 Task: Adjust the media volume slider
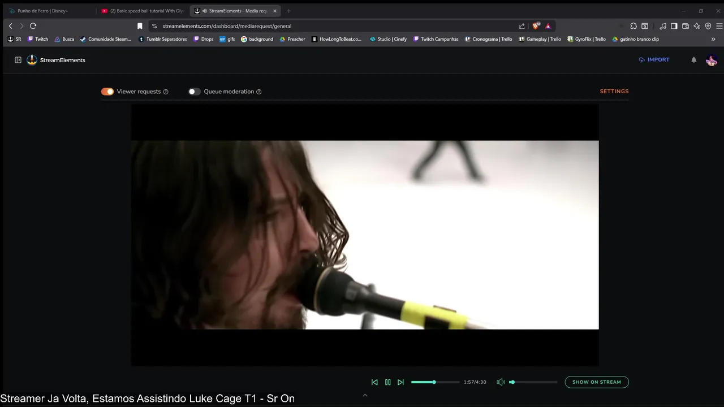coord(533,382)
